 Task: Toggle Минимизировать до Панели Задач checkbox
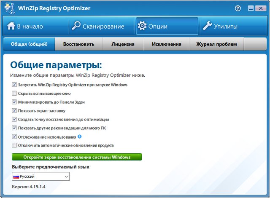(x=14, y=102)
